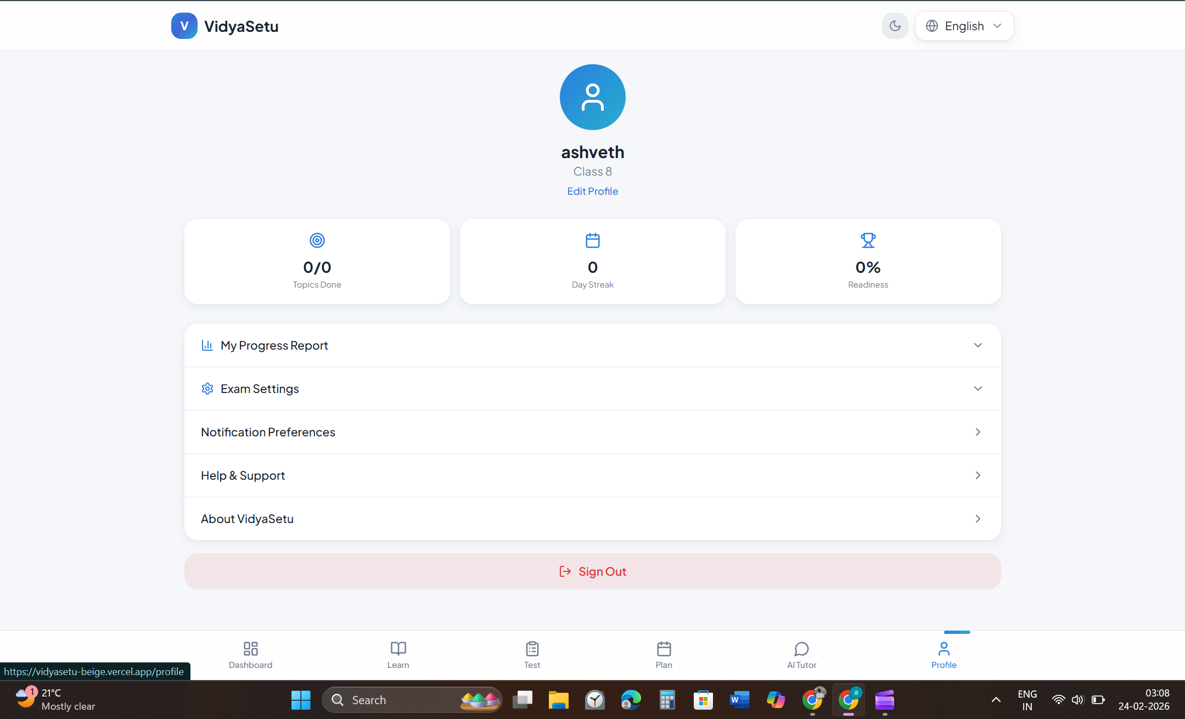
Task: Click the Topics Done target icon
Action: pyautogui.click(x=317, y=240)
